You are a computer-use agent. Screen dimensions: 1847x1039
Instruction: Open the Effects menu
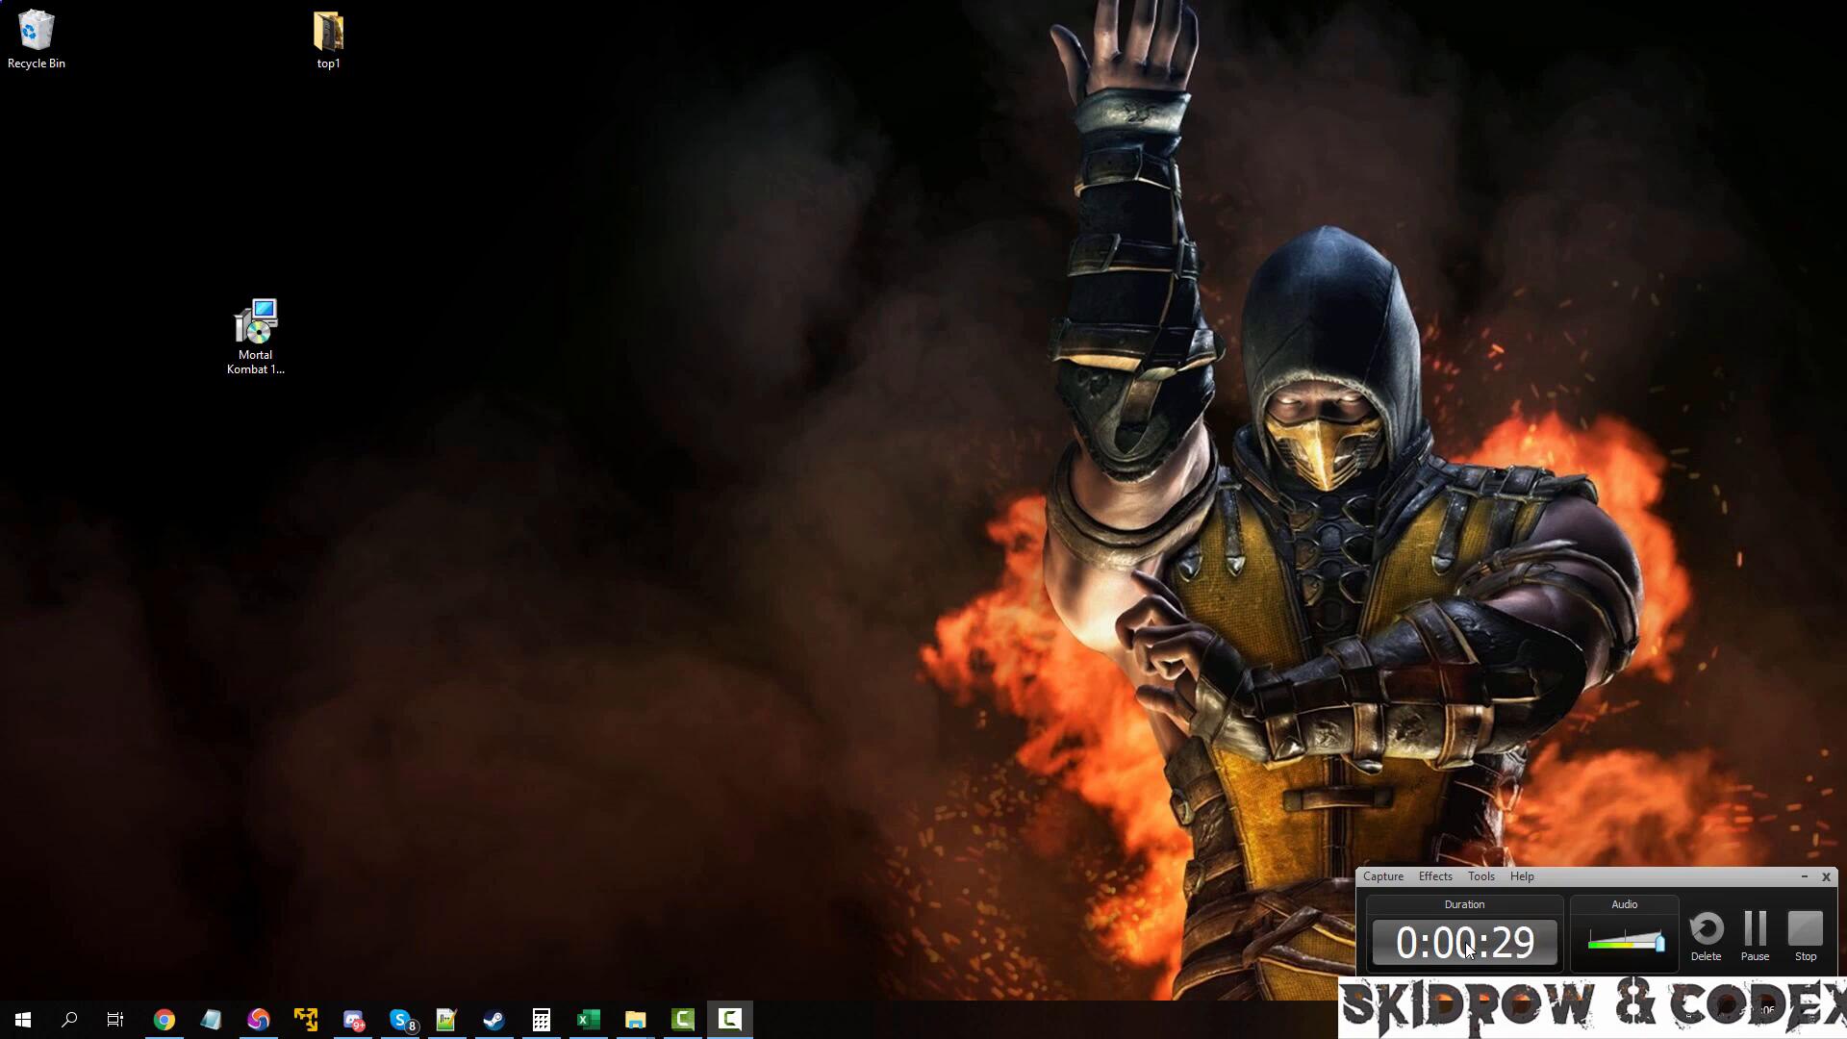pos(1434,876)
